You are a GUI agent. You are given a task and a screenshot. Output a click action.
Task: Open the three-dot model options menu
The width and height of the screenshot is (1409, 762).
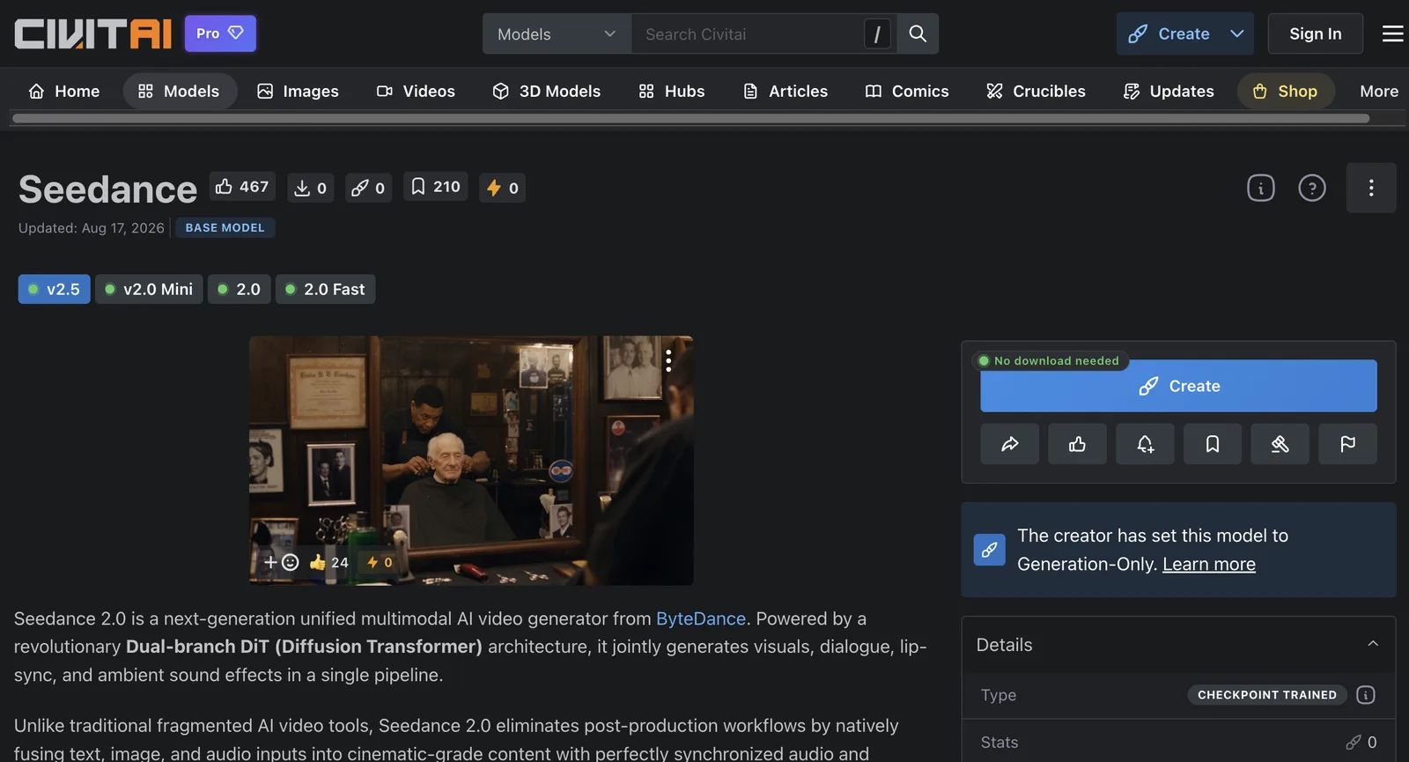[x=1371, y=188]
